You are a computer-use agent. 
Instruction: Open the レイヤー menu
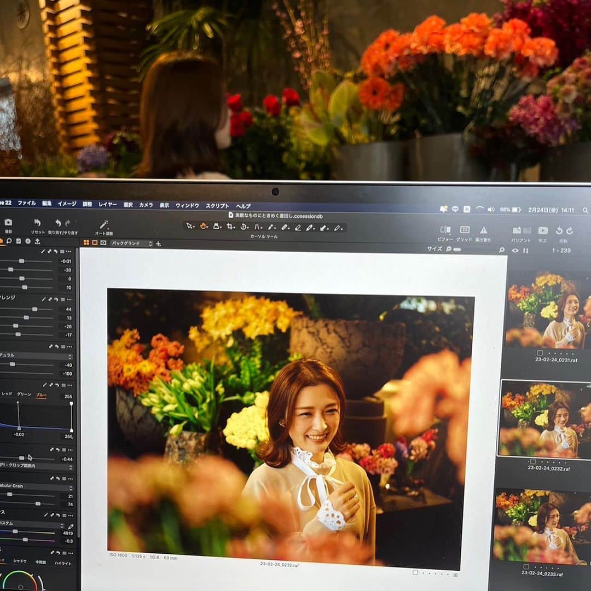(108, 204)
